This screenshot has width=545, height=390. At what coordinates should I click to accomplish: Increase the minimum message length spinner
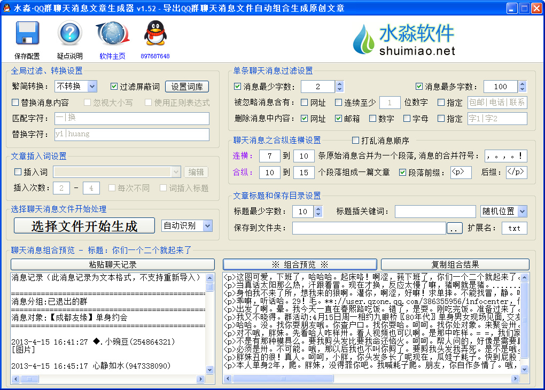pyautogui.click(x=340, y=84)
